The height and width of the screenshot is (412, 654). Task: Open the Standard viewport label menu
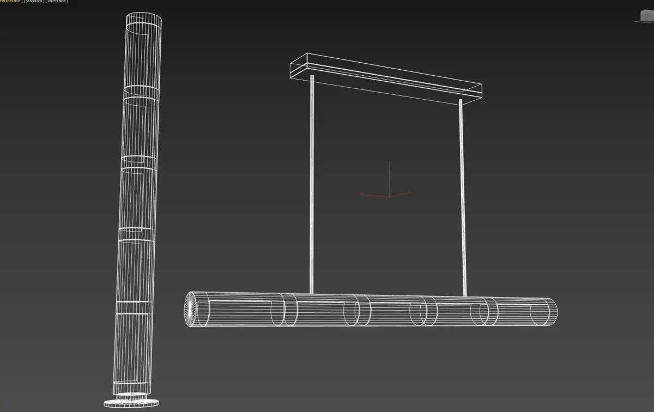click(33, 2)
